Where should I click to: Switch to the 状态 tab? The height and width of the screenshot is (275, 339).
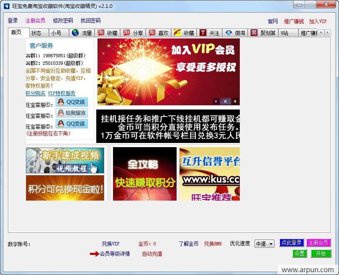point(36,33)
